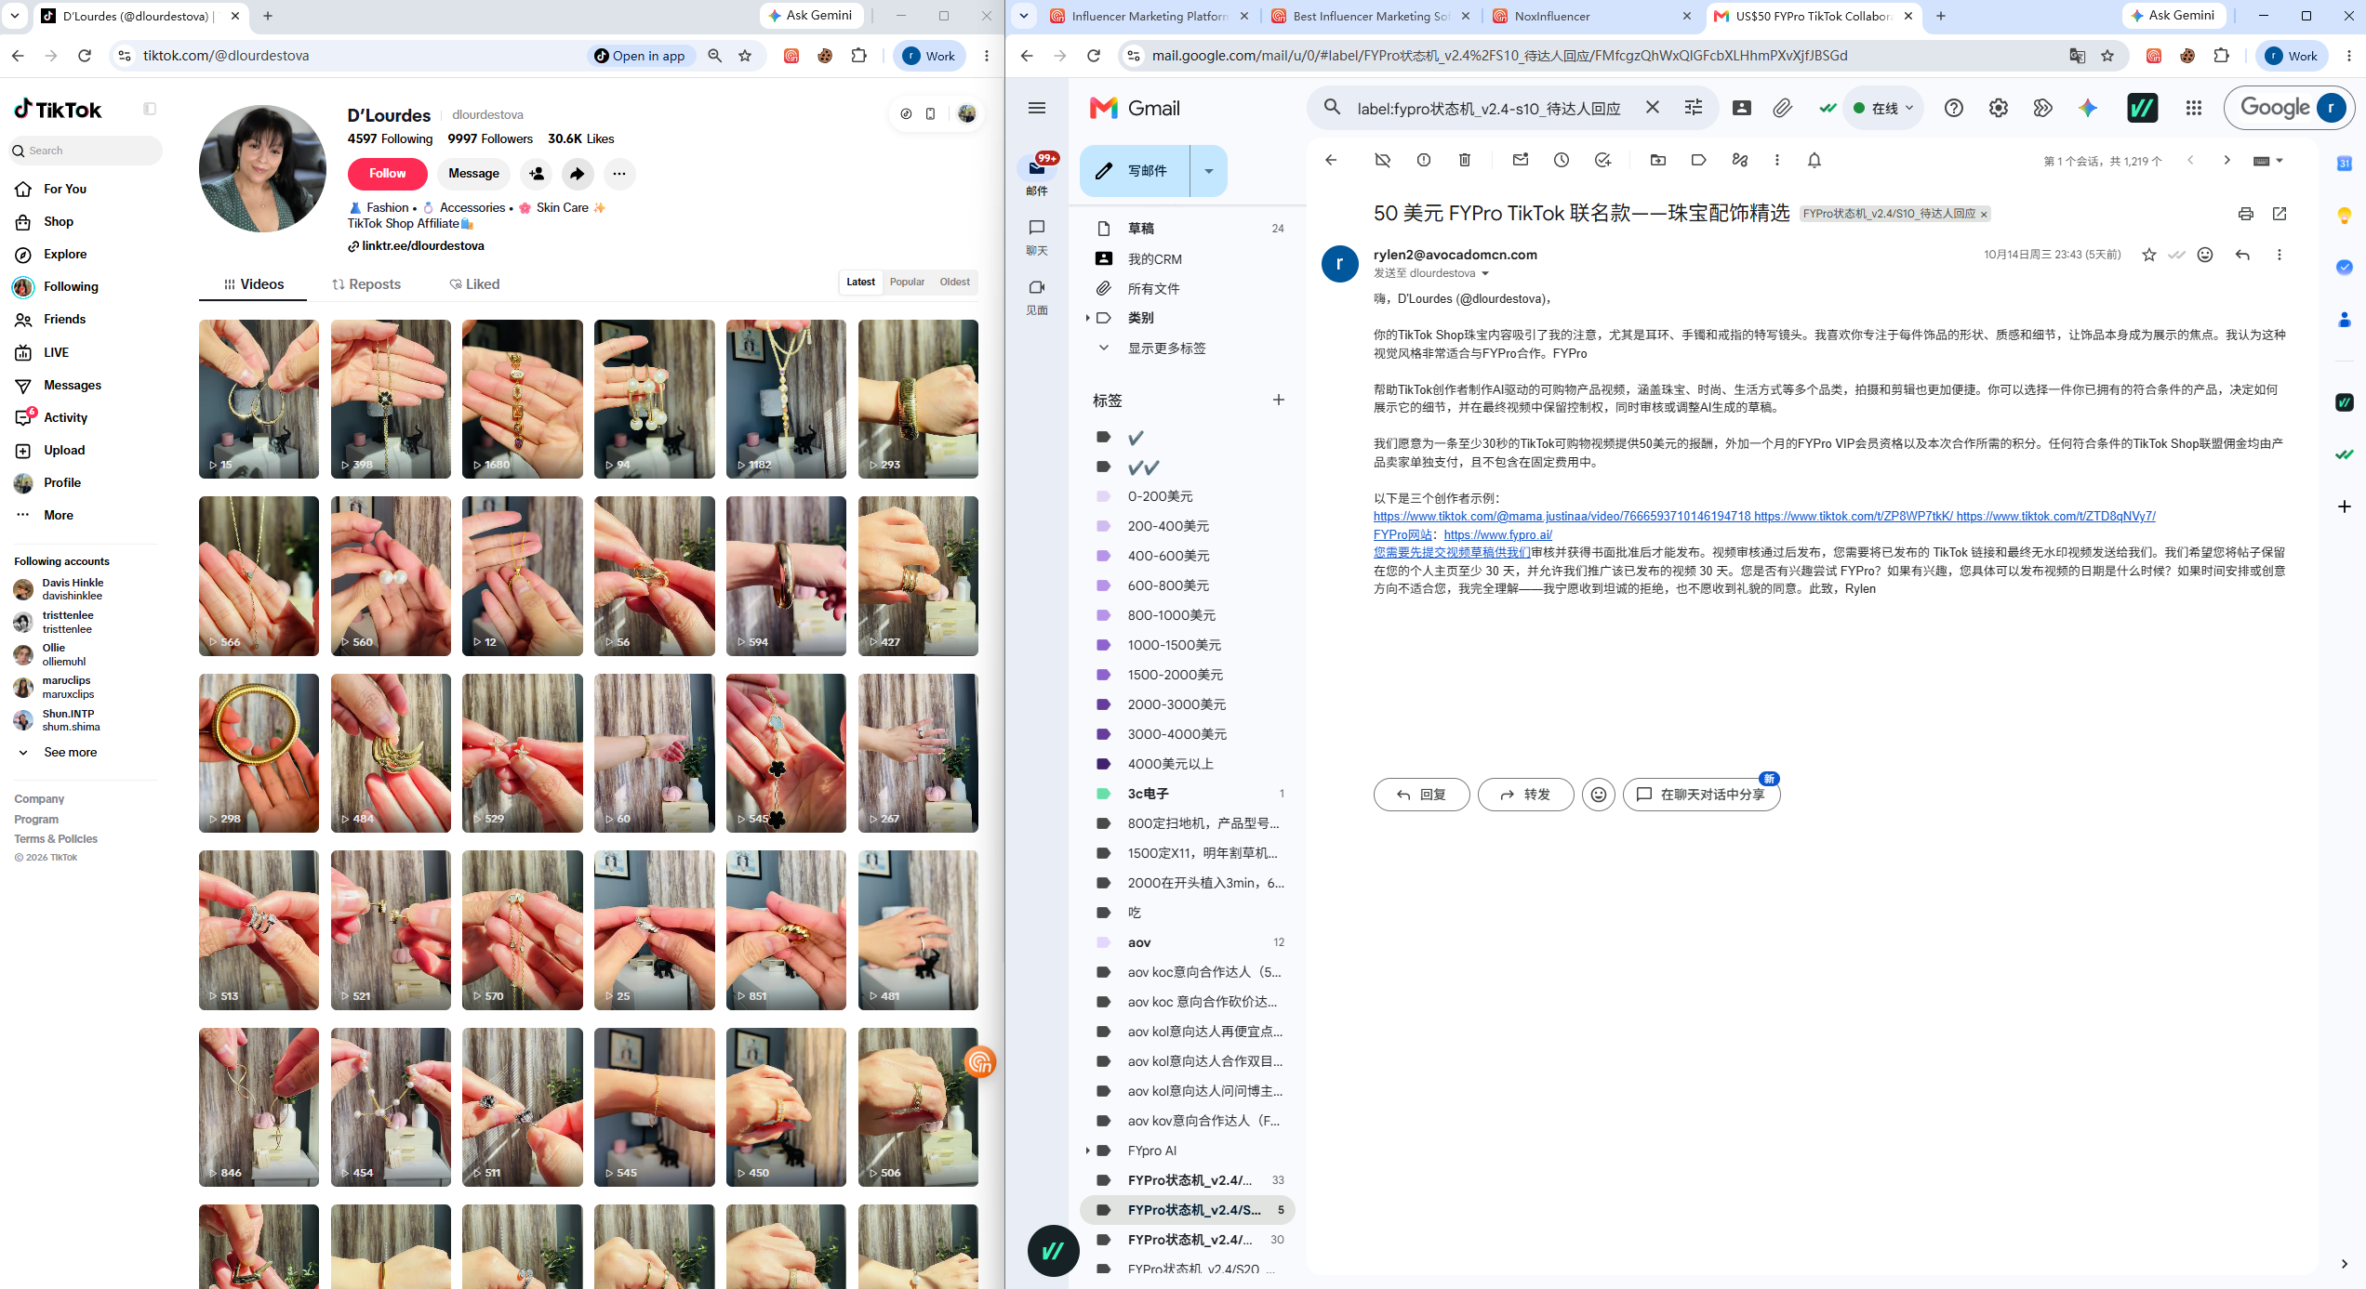Open Gmail settings gear
This screenshot has width=2366, height=1289.
point(1999,108)
